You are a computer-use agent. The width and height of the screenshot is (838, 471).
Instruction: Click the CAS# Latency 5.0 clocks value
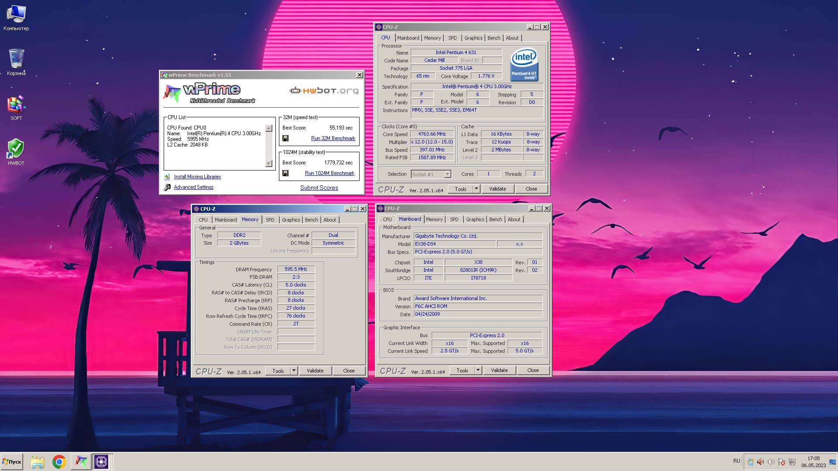pos(296,285)
